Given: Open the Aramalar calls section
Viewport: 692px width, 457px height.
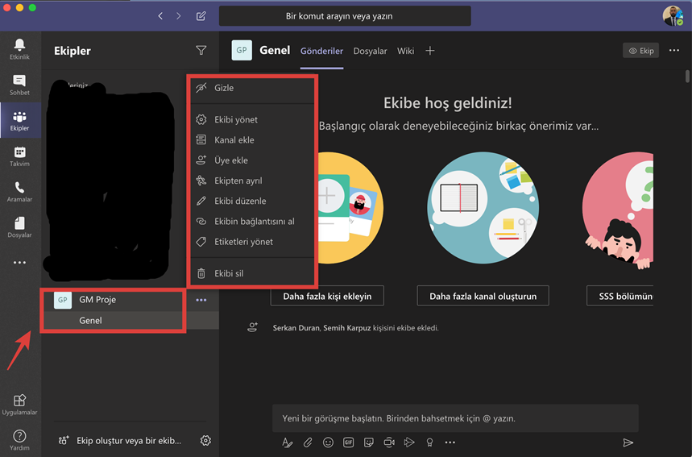Looking at the screenshot, I should pyautogui.click(x=19, y=192).
